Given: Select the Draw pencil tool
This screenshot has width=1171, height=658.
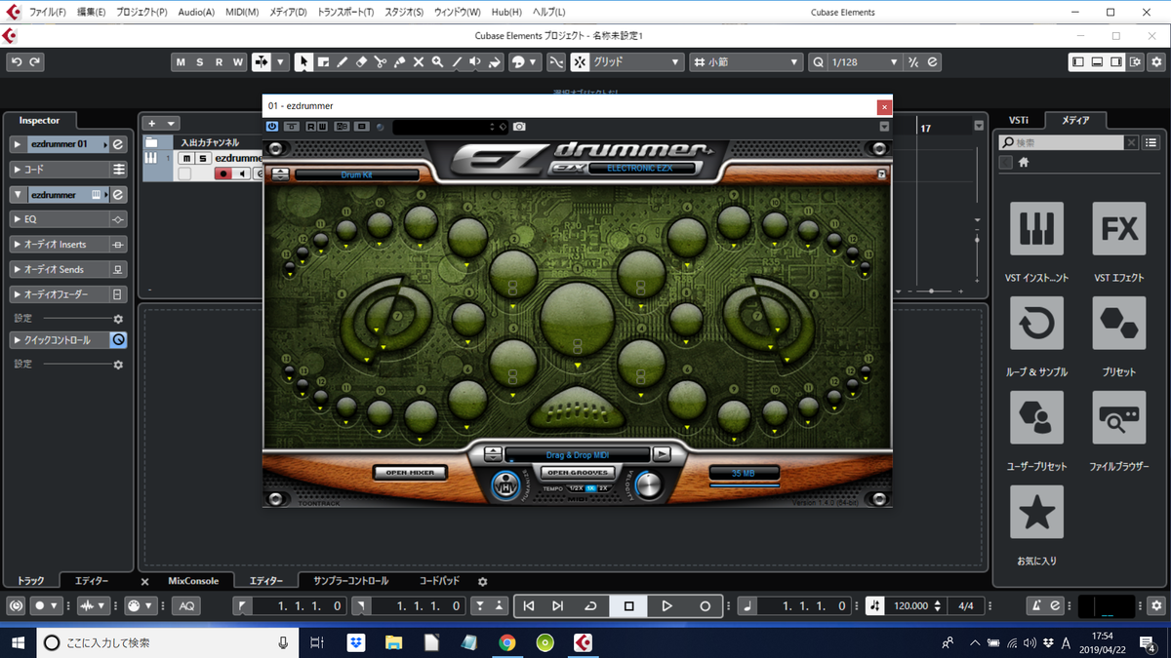Looking at the screenshot, I should coord(343,62).
